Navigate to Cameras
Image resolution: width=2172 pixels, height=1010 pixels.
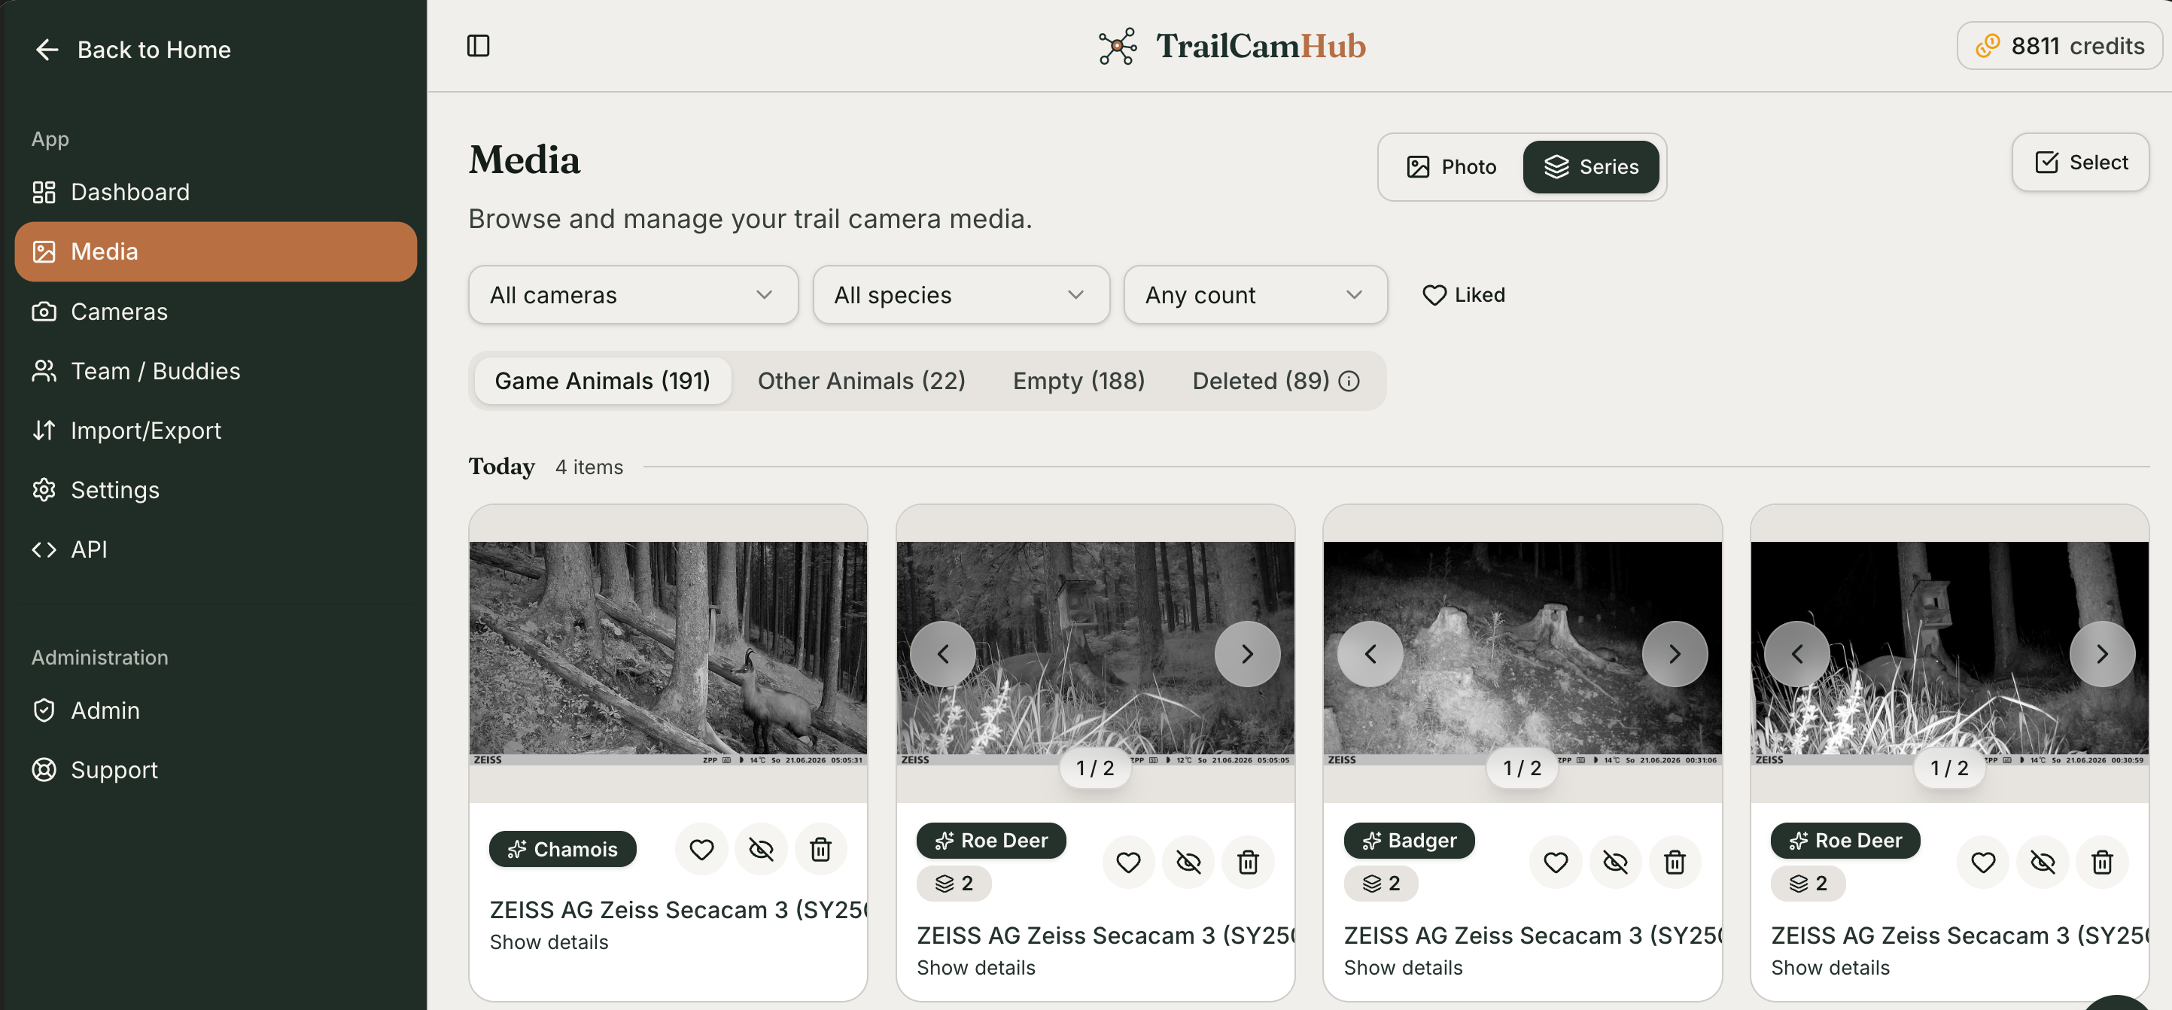[216, 311]
